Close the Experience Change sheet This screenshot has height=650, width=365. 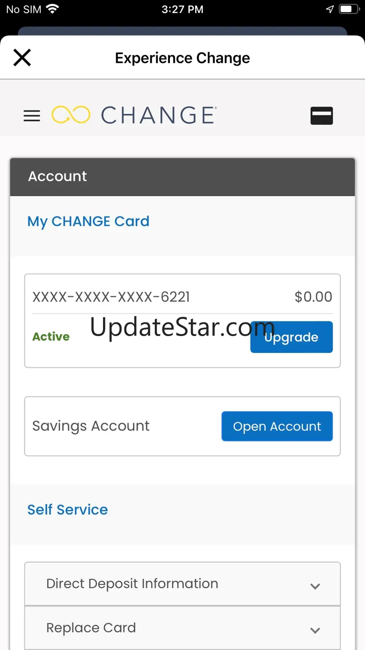tap(22, 58)
